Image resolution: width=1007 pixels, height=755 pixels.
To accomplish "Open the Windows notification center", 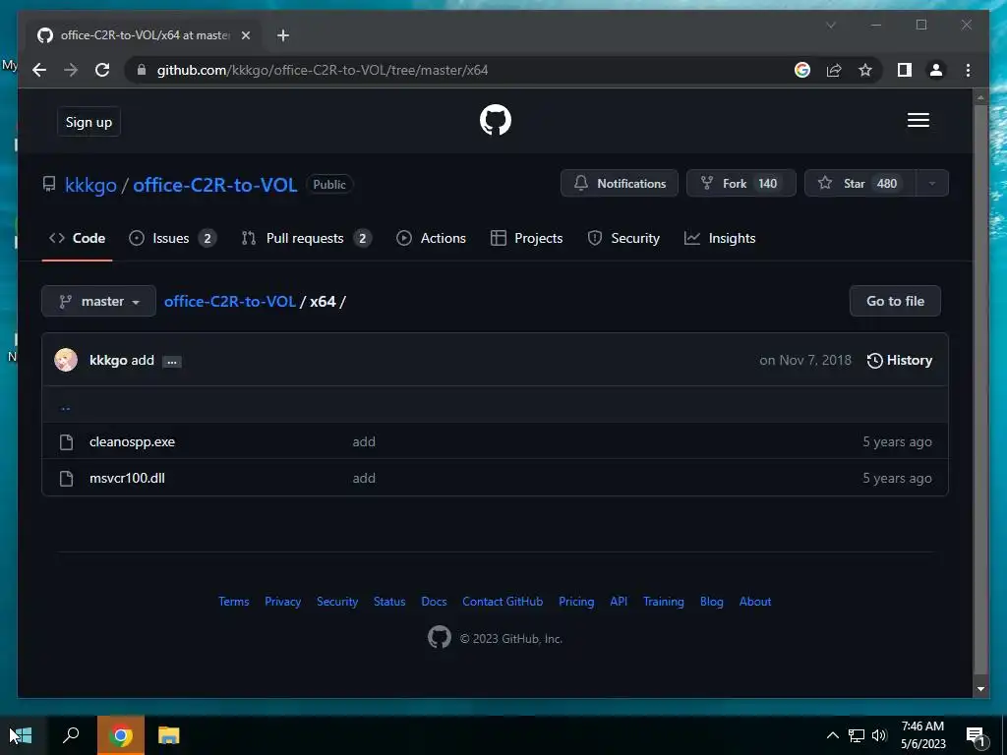I will (x=976, y=736).
